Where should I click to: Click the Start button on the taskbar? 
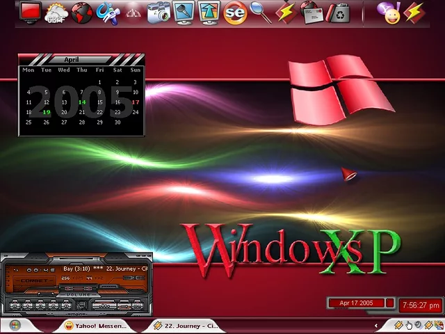tap(14, 325)
